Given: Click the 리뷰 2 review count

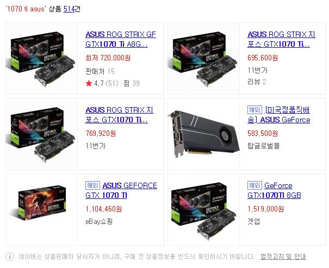Looking at the screenshot, I should [x=257, y=82].
